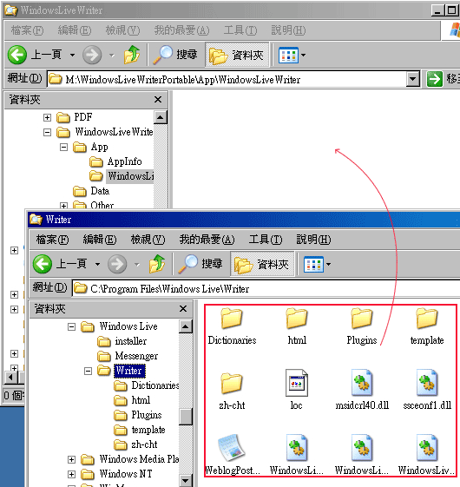460x487 pixels.
Task: Close the 資料夾 pane in Writer window
Action: click(183, 309)
